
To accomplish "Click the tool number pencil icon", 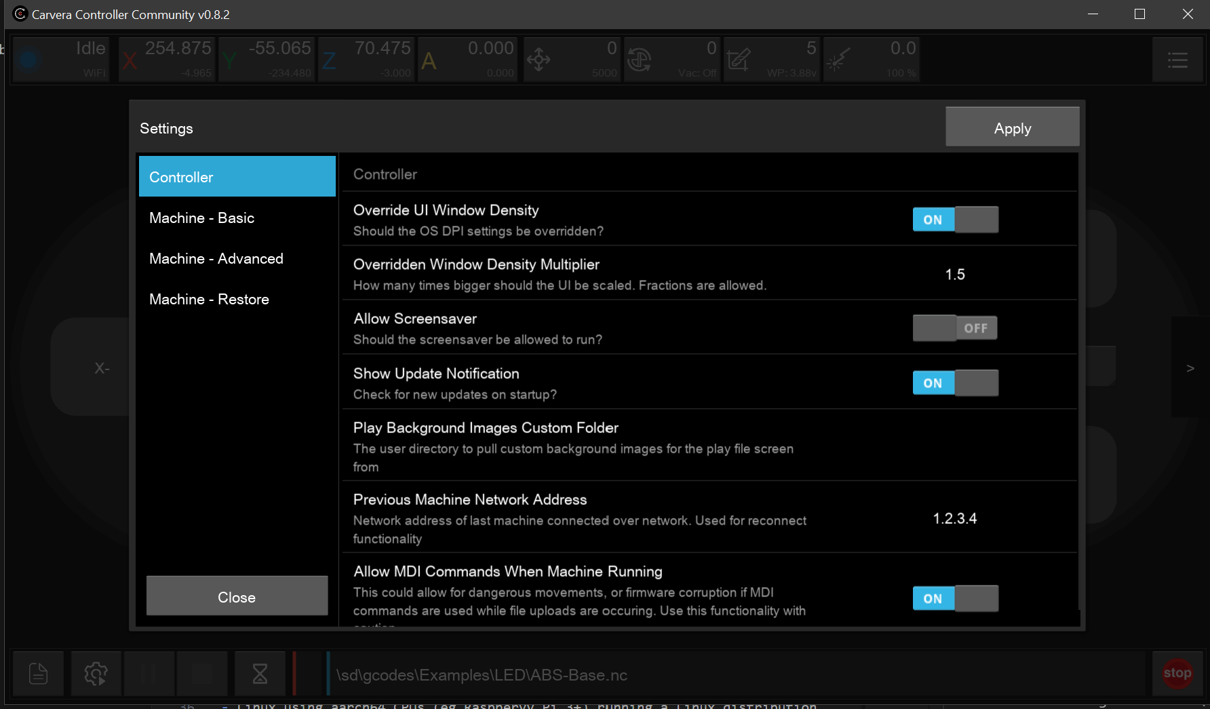I will [x=739, y=60].
